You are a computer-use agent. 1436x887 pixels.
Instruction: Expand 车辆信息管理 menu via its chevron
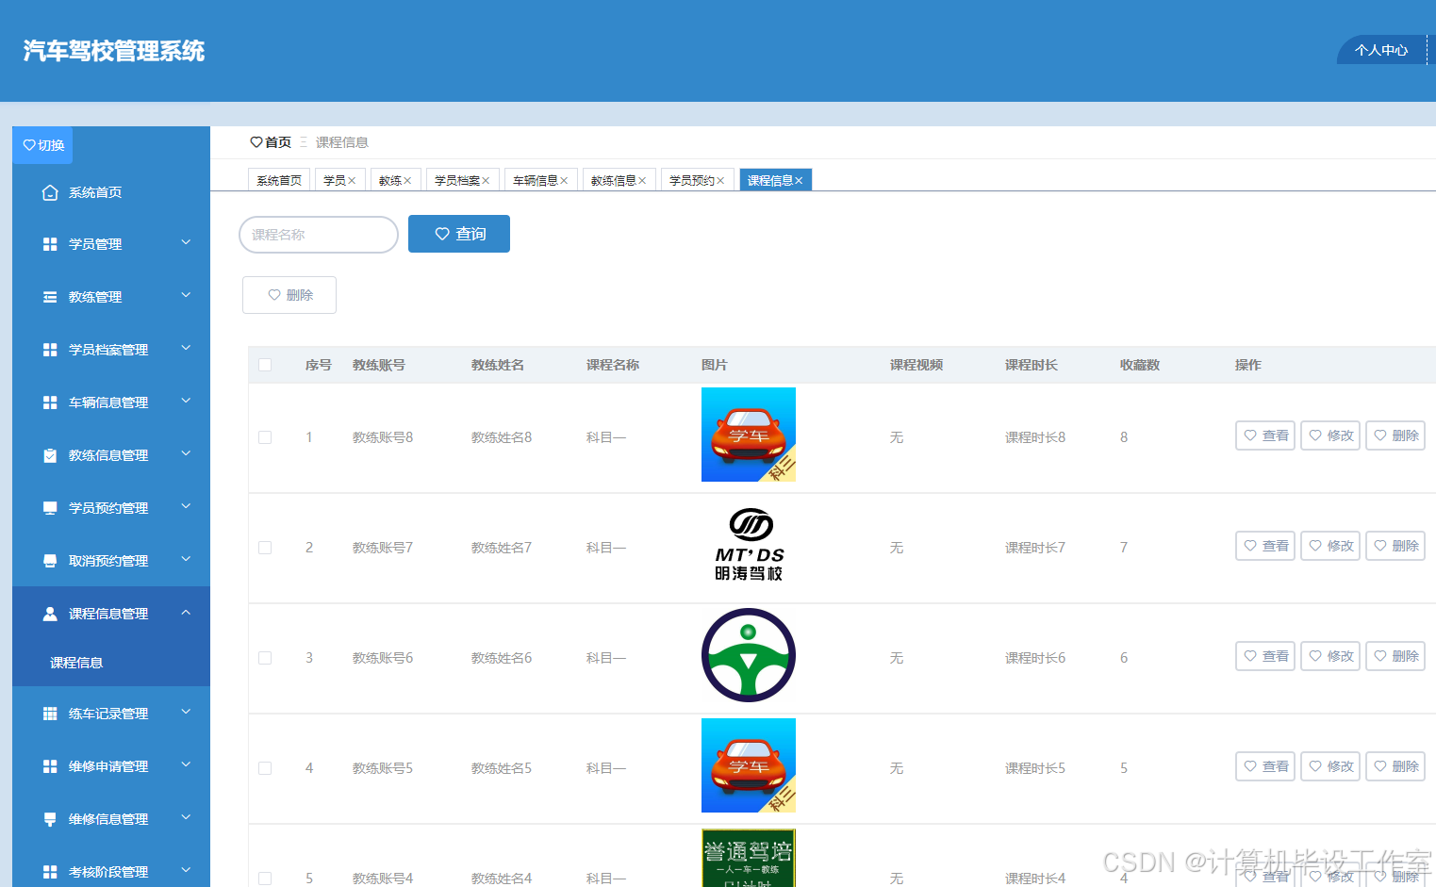tap(186, 401)
